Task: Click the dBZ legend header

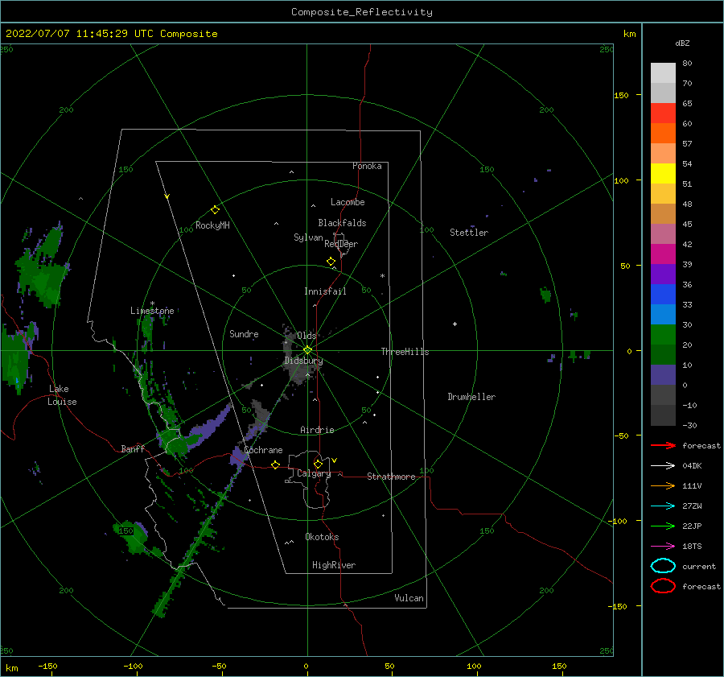Action: click(682, 43)
